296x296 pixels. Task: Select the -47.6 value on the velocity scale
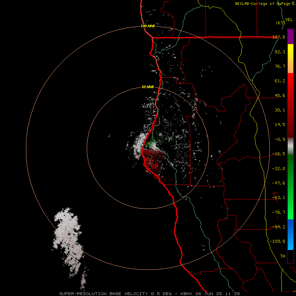(279, 183)
